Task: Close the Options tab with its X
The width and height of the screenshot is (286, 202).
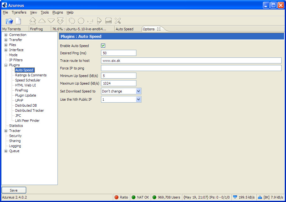Action: pos(159,29)
